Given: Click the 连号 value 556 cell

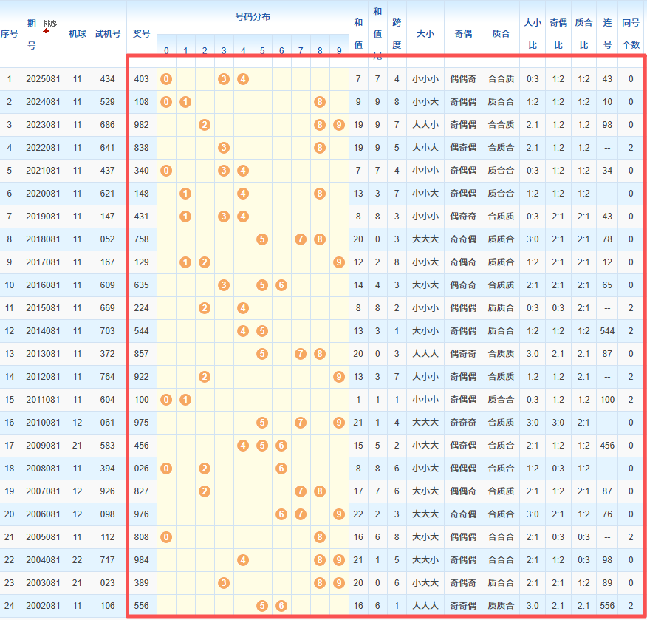Looking at the screenshot, I should click(x=607, y=606).
